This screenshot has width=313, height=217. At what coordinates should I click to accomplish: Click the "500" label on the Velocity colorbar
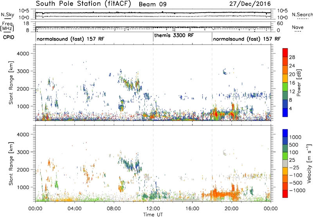(x=294, y=145)
